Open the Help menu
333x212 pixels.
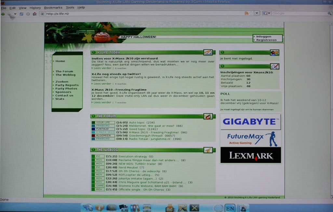pos(81,7)
